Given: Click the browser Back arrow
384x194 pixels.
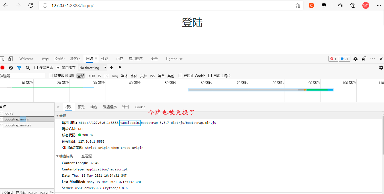Looking at the screenshot, I should [6, 5].
